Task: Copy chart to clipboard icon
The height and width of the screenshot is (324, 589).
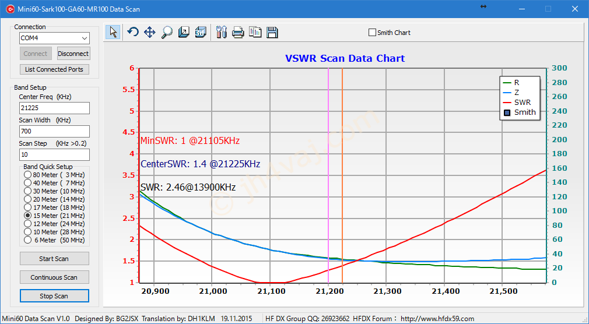Action: pyautogui.click(x=255, y=32)
